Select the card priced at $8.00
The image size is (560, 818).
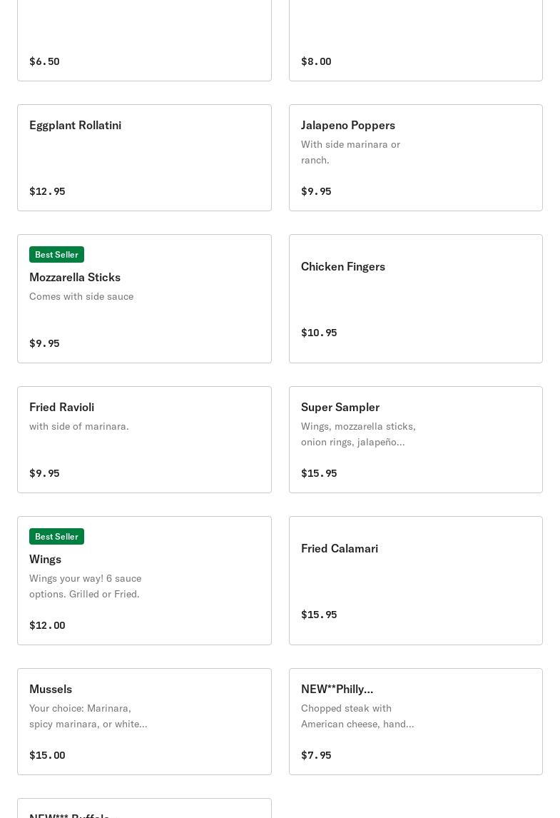(x=415, y=41)
